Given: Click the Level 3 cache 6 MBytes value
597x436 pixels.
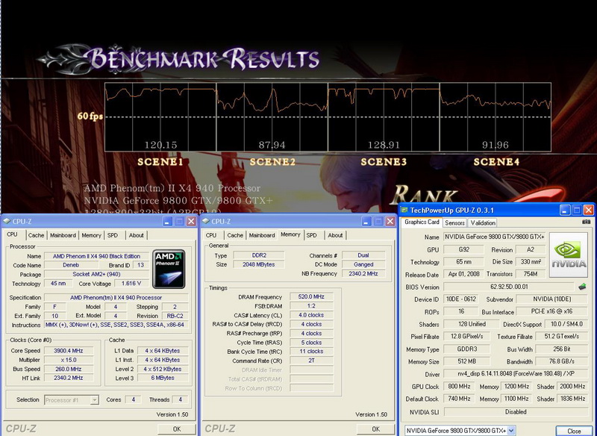Looking at the screenshot, I should [163, 378].
